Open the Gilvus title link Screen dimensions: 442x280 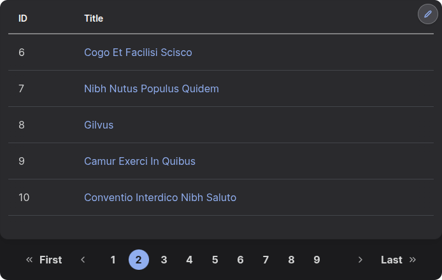click(x=99, y=125)
